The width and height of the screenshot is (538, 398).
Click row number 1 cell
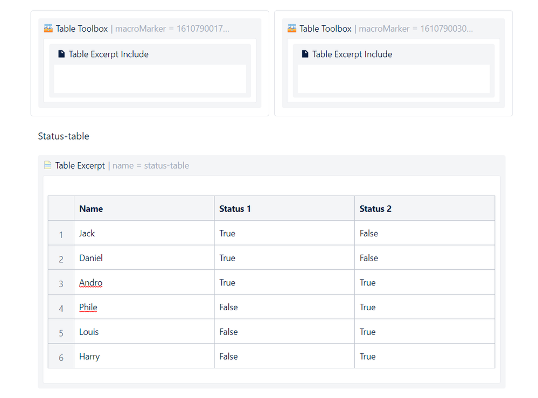coord(61,233)
